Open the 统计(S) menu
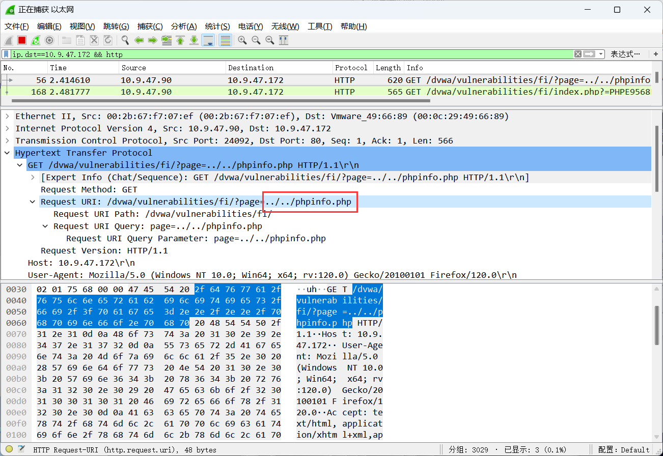Viewport: 663px width, 456px height. [217, 26]
